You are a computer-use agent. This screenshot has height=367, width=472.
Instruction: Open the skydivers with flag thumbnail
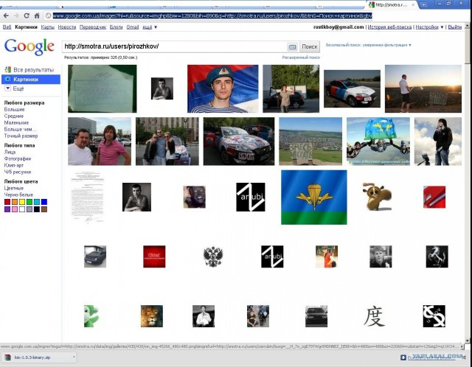pyautogui.click(x=378, y=141)
